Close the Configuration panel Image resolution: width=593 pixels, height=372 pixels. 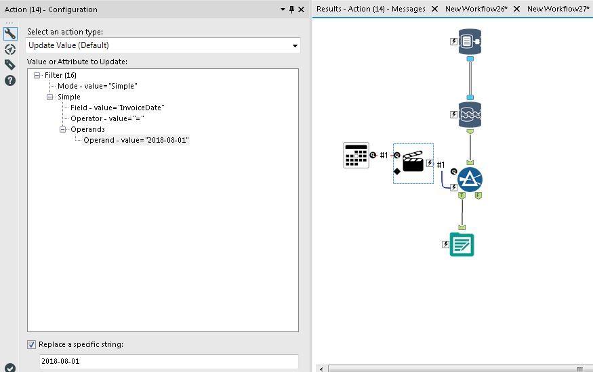click(302, 9)
